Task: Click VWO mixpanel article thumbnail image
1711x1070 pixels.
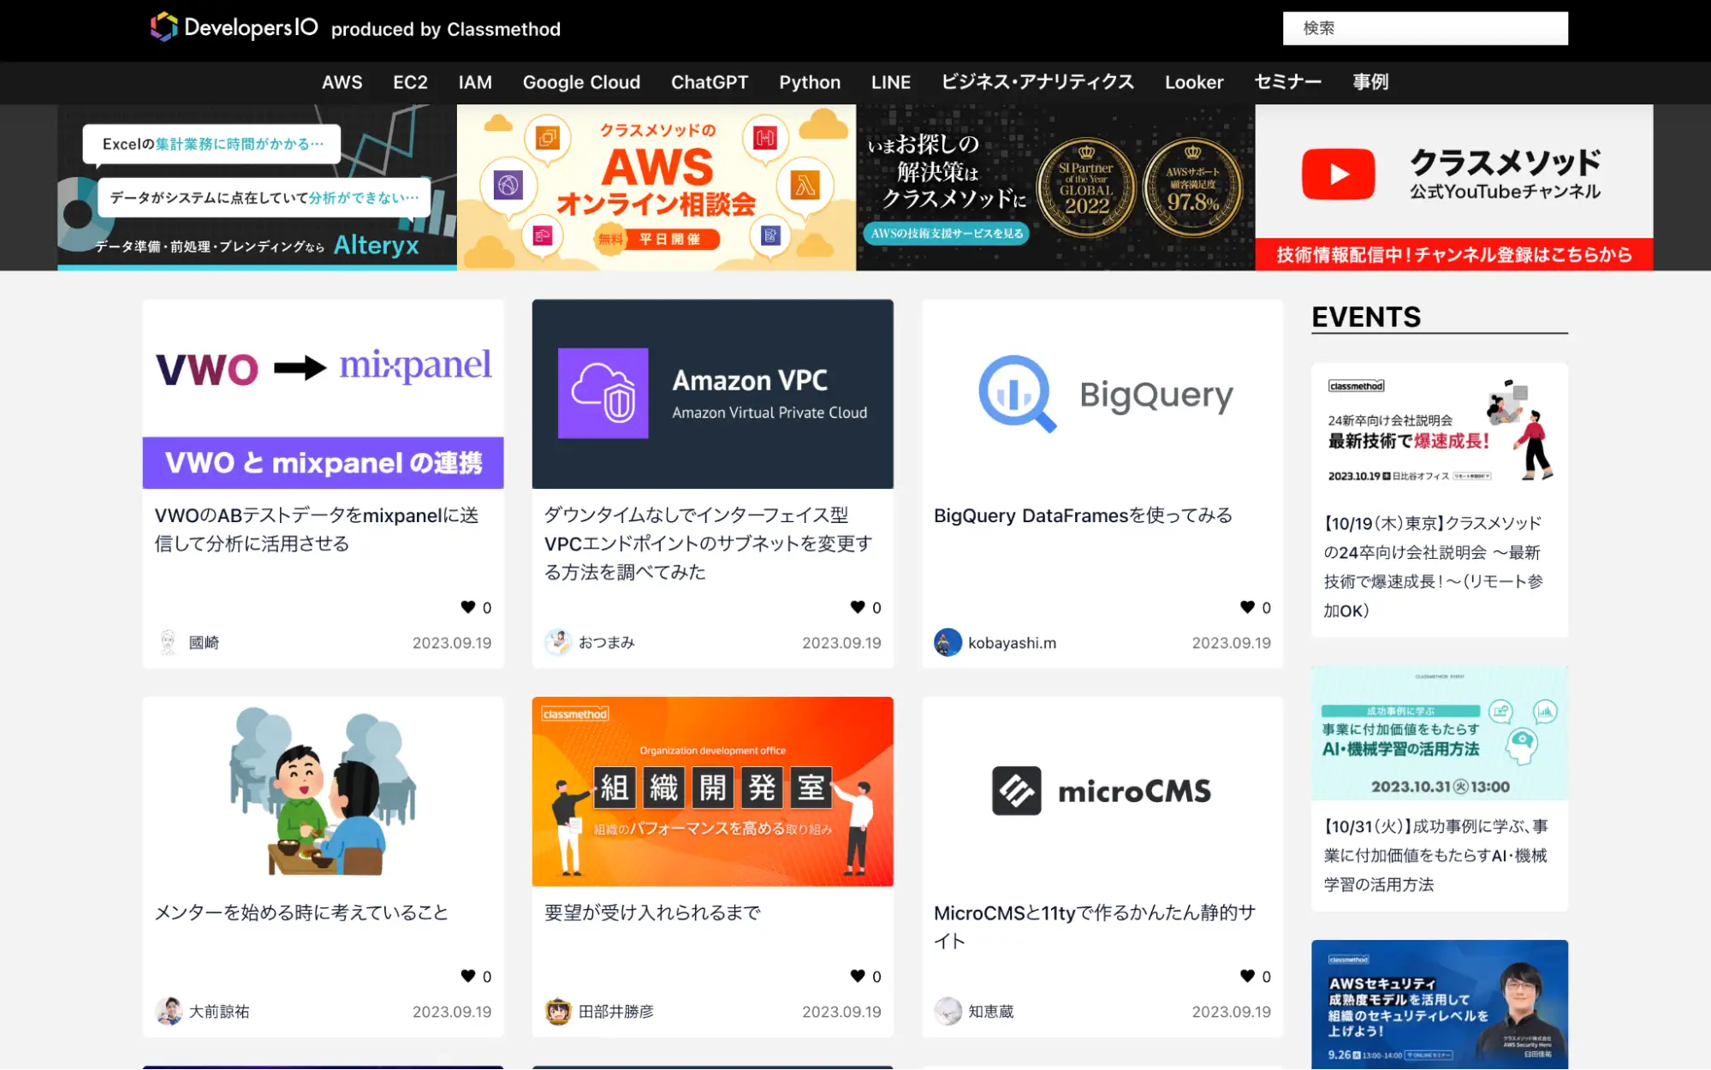Action: pyautogui.click(x=323, y=394)
